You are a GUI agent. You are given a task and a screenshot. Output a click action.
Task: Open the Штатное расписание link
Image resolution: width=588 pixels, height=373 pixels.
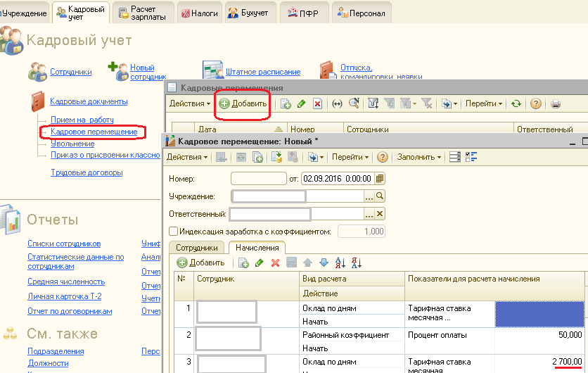[263, 72]
